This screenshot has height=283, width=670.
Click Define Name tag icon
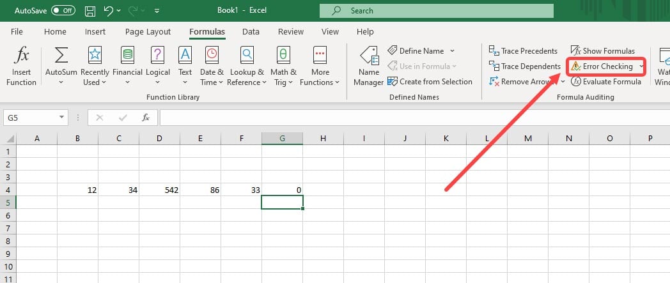point(393,51)
